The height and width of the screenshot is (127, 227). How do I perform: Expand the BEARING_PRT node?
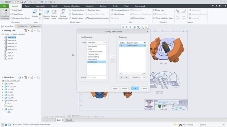(x=3, y=101)
